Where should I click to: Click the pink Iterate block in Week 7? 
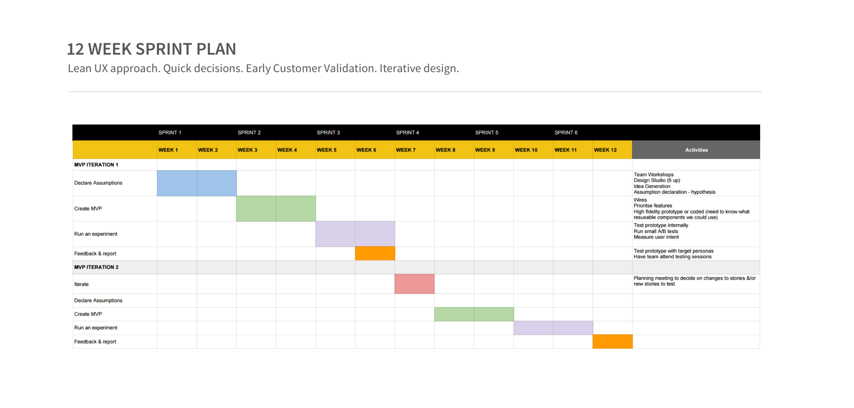pyautogui.click(x=415, y=284)
